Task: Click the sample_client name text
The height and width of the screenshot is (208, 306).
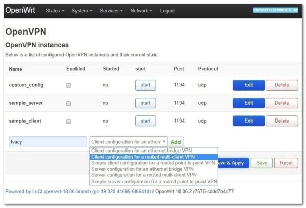Action: [x=25, y=121]
